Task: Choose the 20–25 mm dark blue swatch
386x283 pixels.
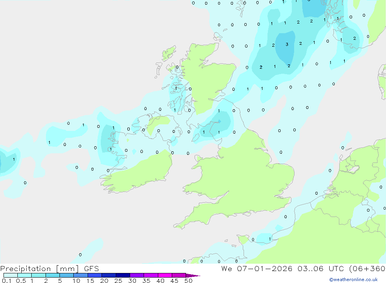Action: tap(109, 275)
